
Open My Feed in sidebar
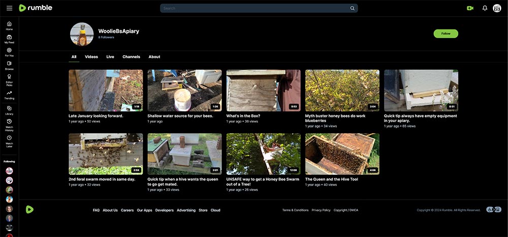coord(9,39)
